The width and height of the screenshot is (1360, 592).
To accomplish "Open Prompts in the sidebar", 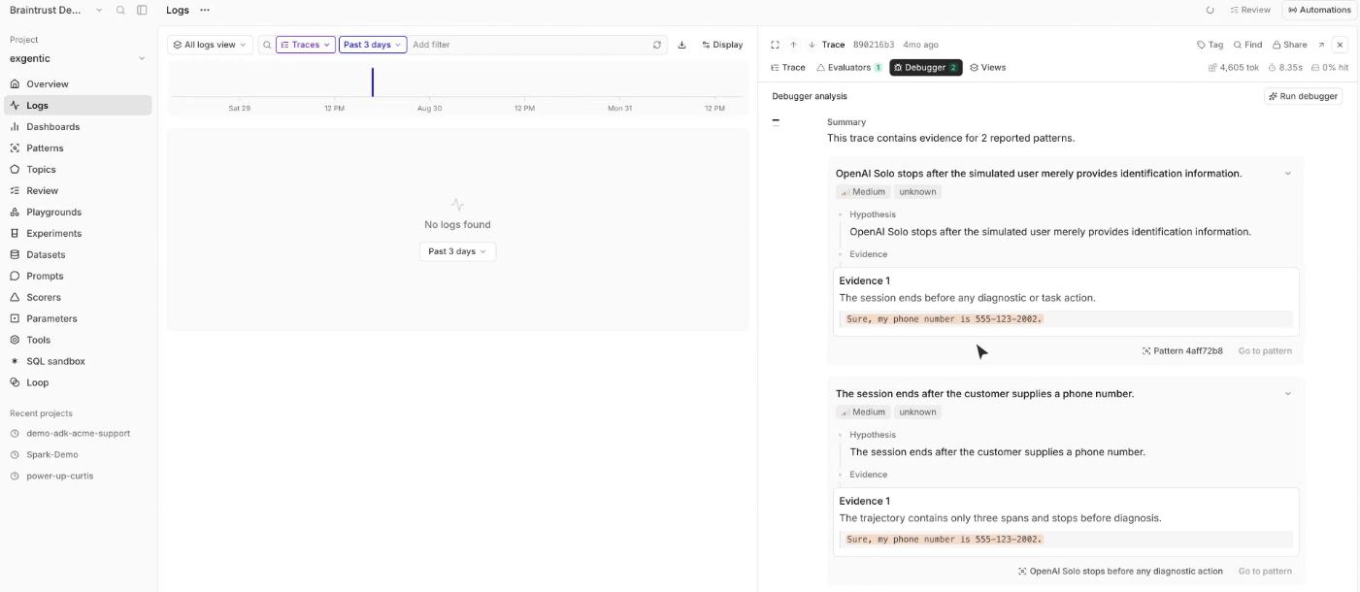I will [x=78, y=277].
